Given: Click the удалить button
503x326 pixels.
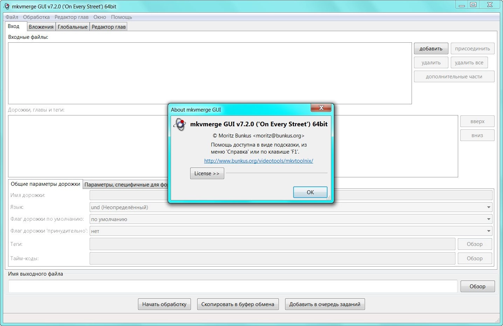Looking at the screenshot, I should [431, 63].
